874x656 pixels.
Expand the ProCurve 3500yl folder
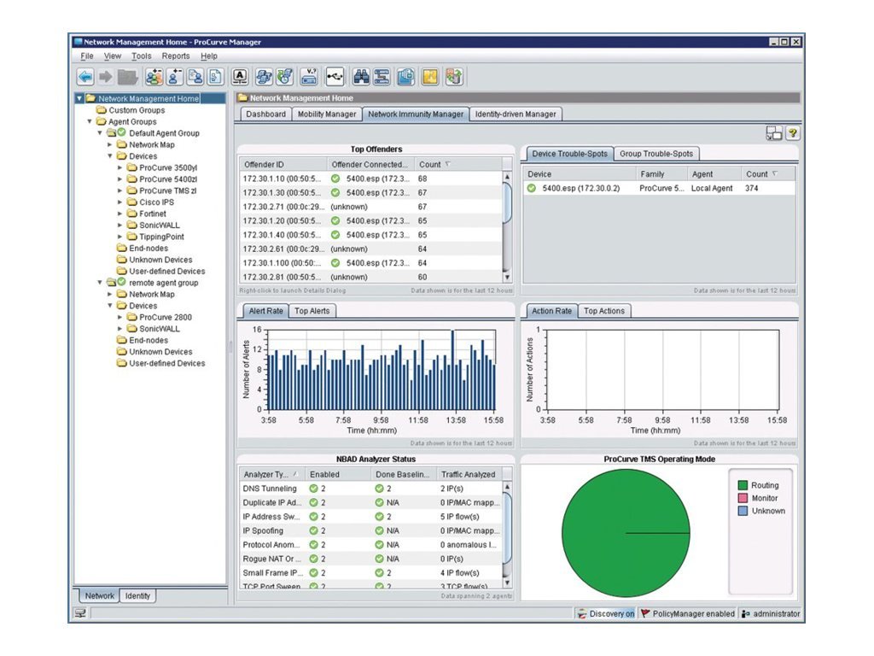(x=119, y=167)
